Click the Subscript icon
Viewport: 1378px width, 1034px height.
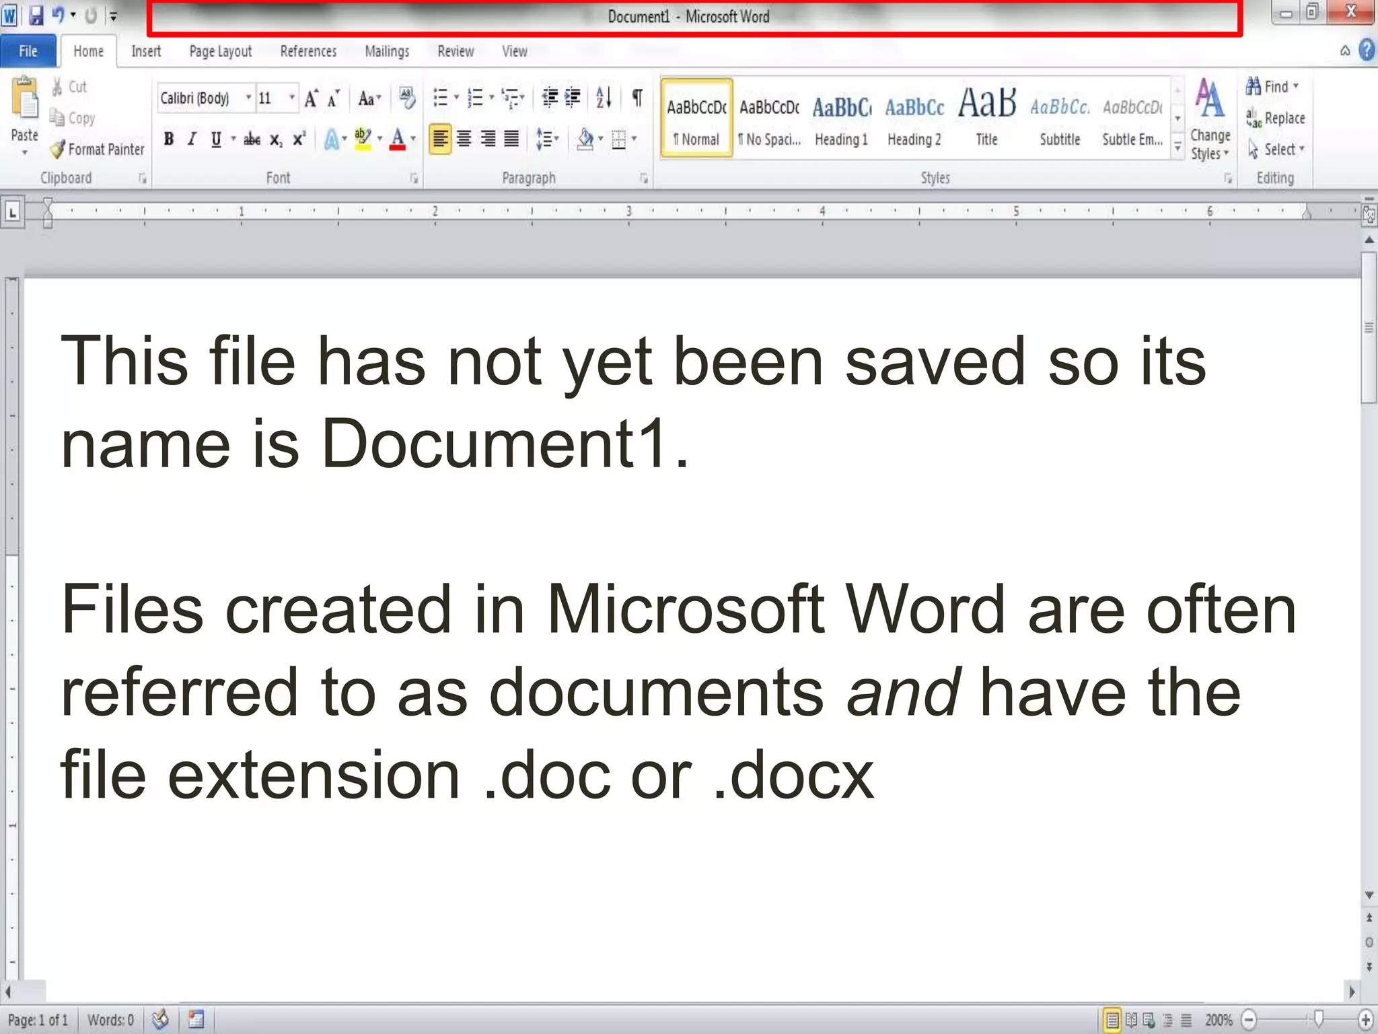point(276,139)
